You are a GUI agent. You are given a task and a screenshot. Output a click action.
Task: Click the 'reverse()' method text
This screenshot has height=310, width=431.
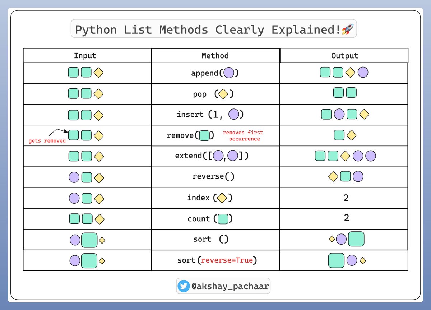click(x=213, y=176)
